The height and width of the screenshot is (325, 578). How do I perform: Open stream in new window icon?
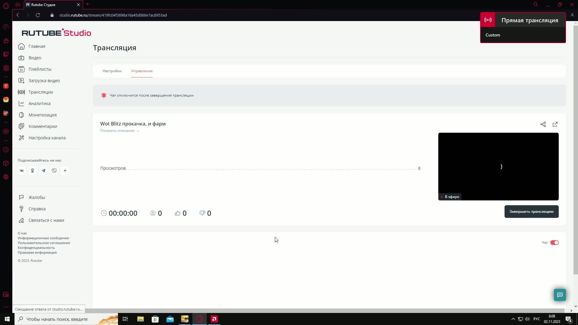pyautogui.click(x=555, y=124)
